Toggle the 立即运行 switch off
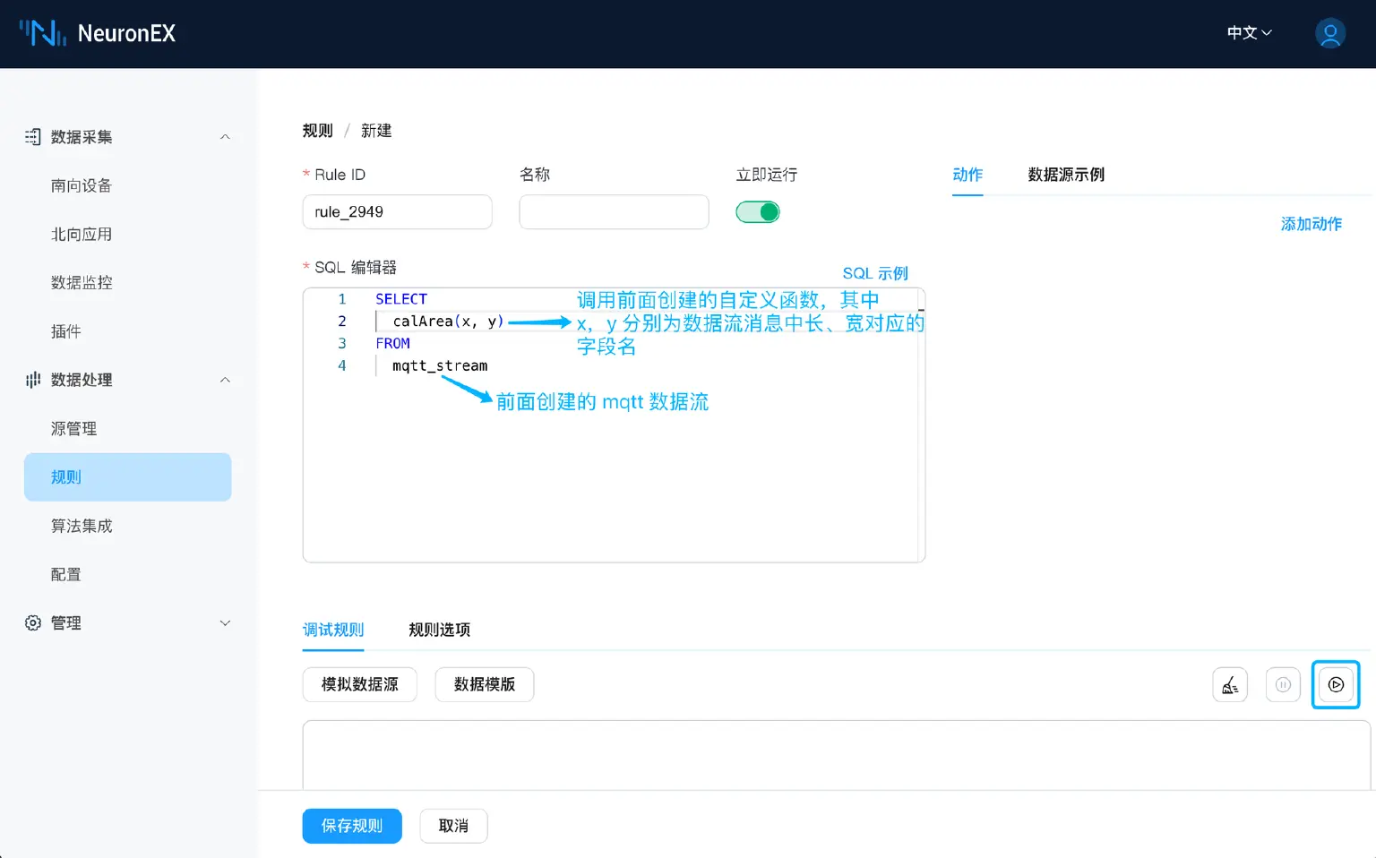Screen dimensions: 1376x858 758,212
